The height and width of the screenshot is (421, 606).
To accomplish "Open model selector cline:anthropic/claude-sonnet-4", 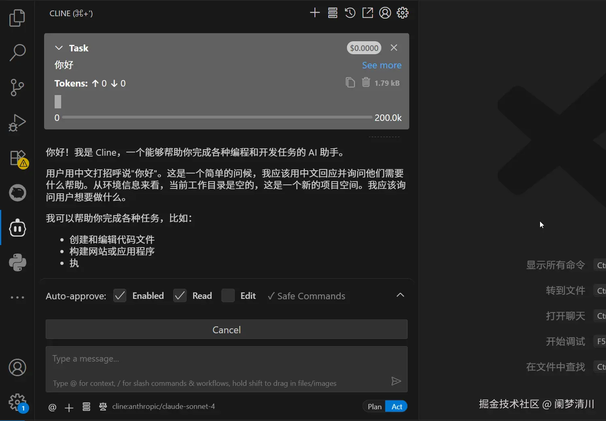I will coord(164,406).
